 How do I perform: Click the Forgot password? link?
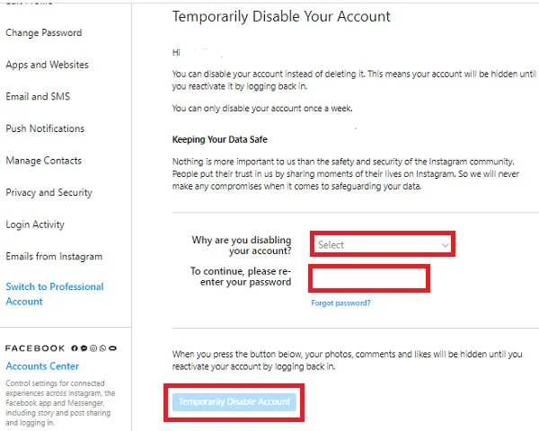[x=340, y=303]
